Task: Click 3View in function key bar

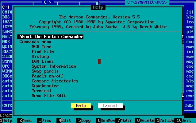Action: point(44,121)
